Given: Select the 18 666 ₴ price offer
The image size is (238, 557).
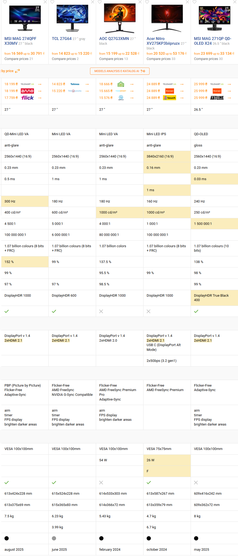Looking at the screenshot, I should pyautogui.click(x=106, y=84).
